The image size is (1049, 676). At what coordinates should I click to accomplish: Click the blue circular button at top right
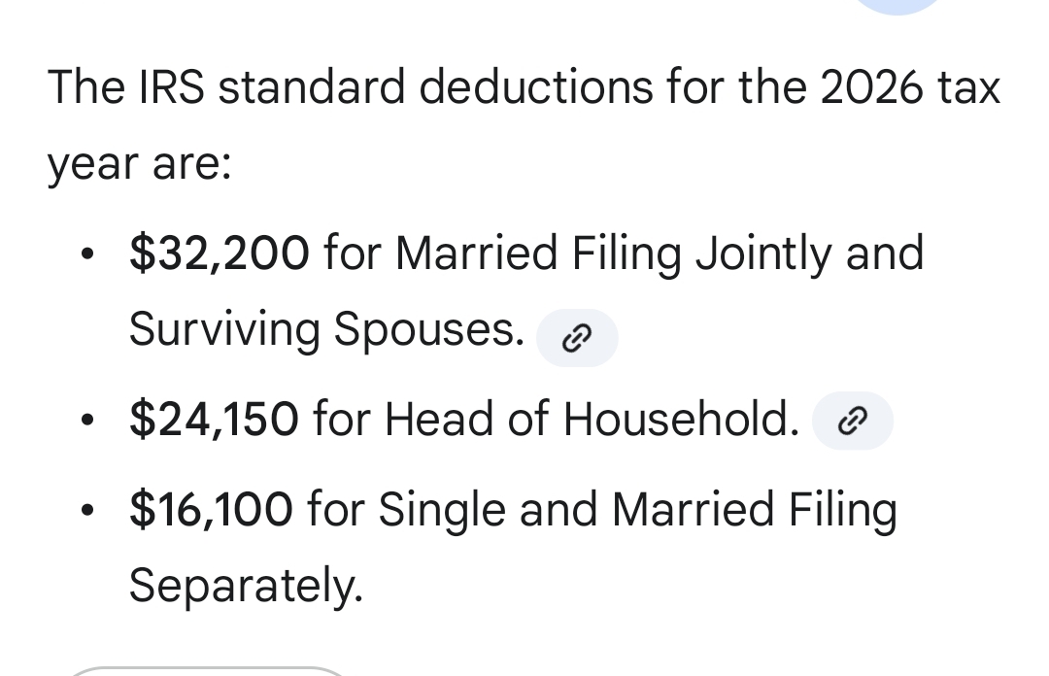point(897,5)
